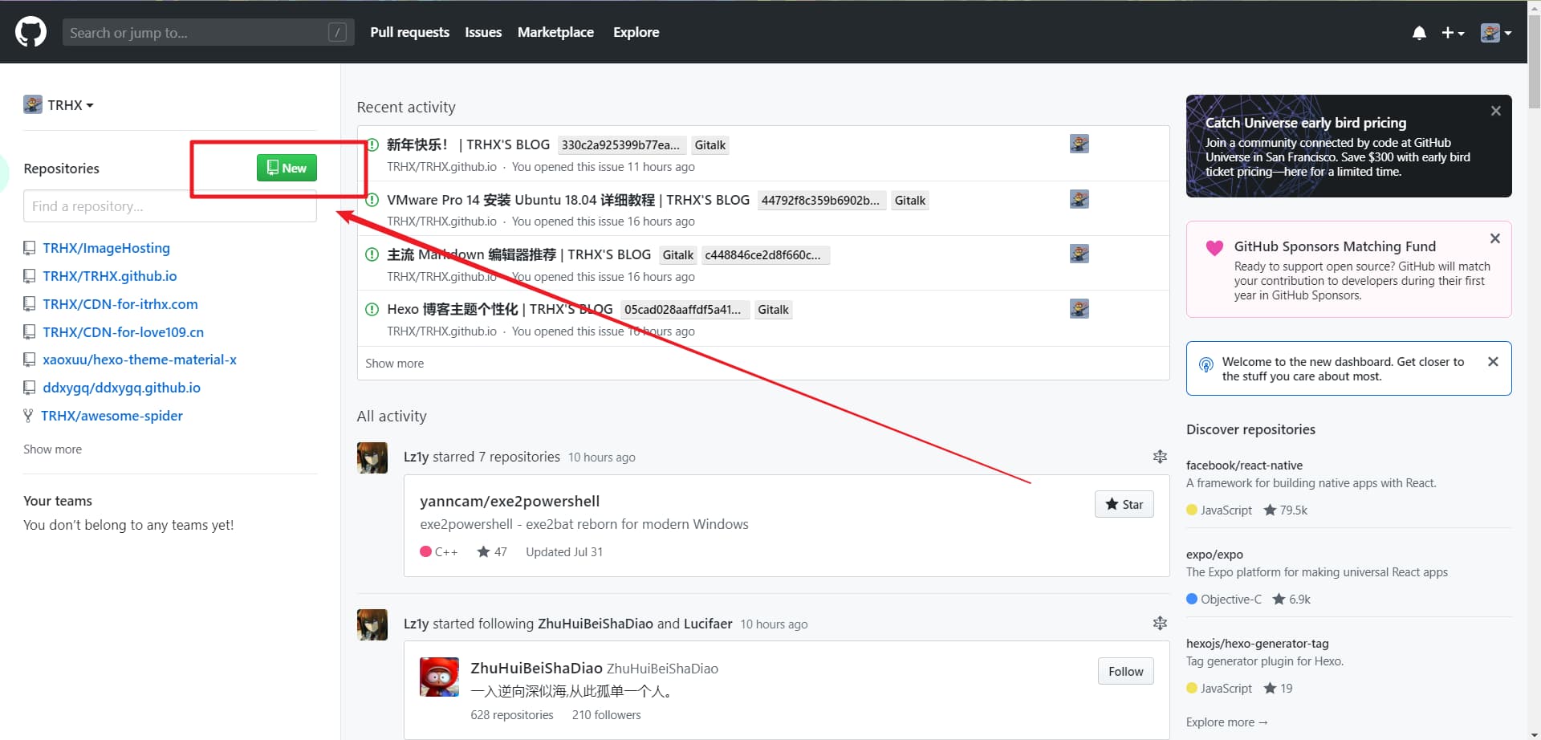Image resolution: width=1541 pixels, height=740 pixels.
Task: Click the open-issue icon for 新年快乐 entry
Action: pos(372,145)
